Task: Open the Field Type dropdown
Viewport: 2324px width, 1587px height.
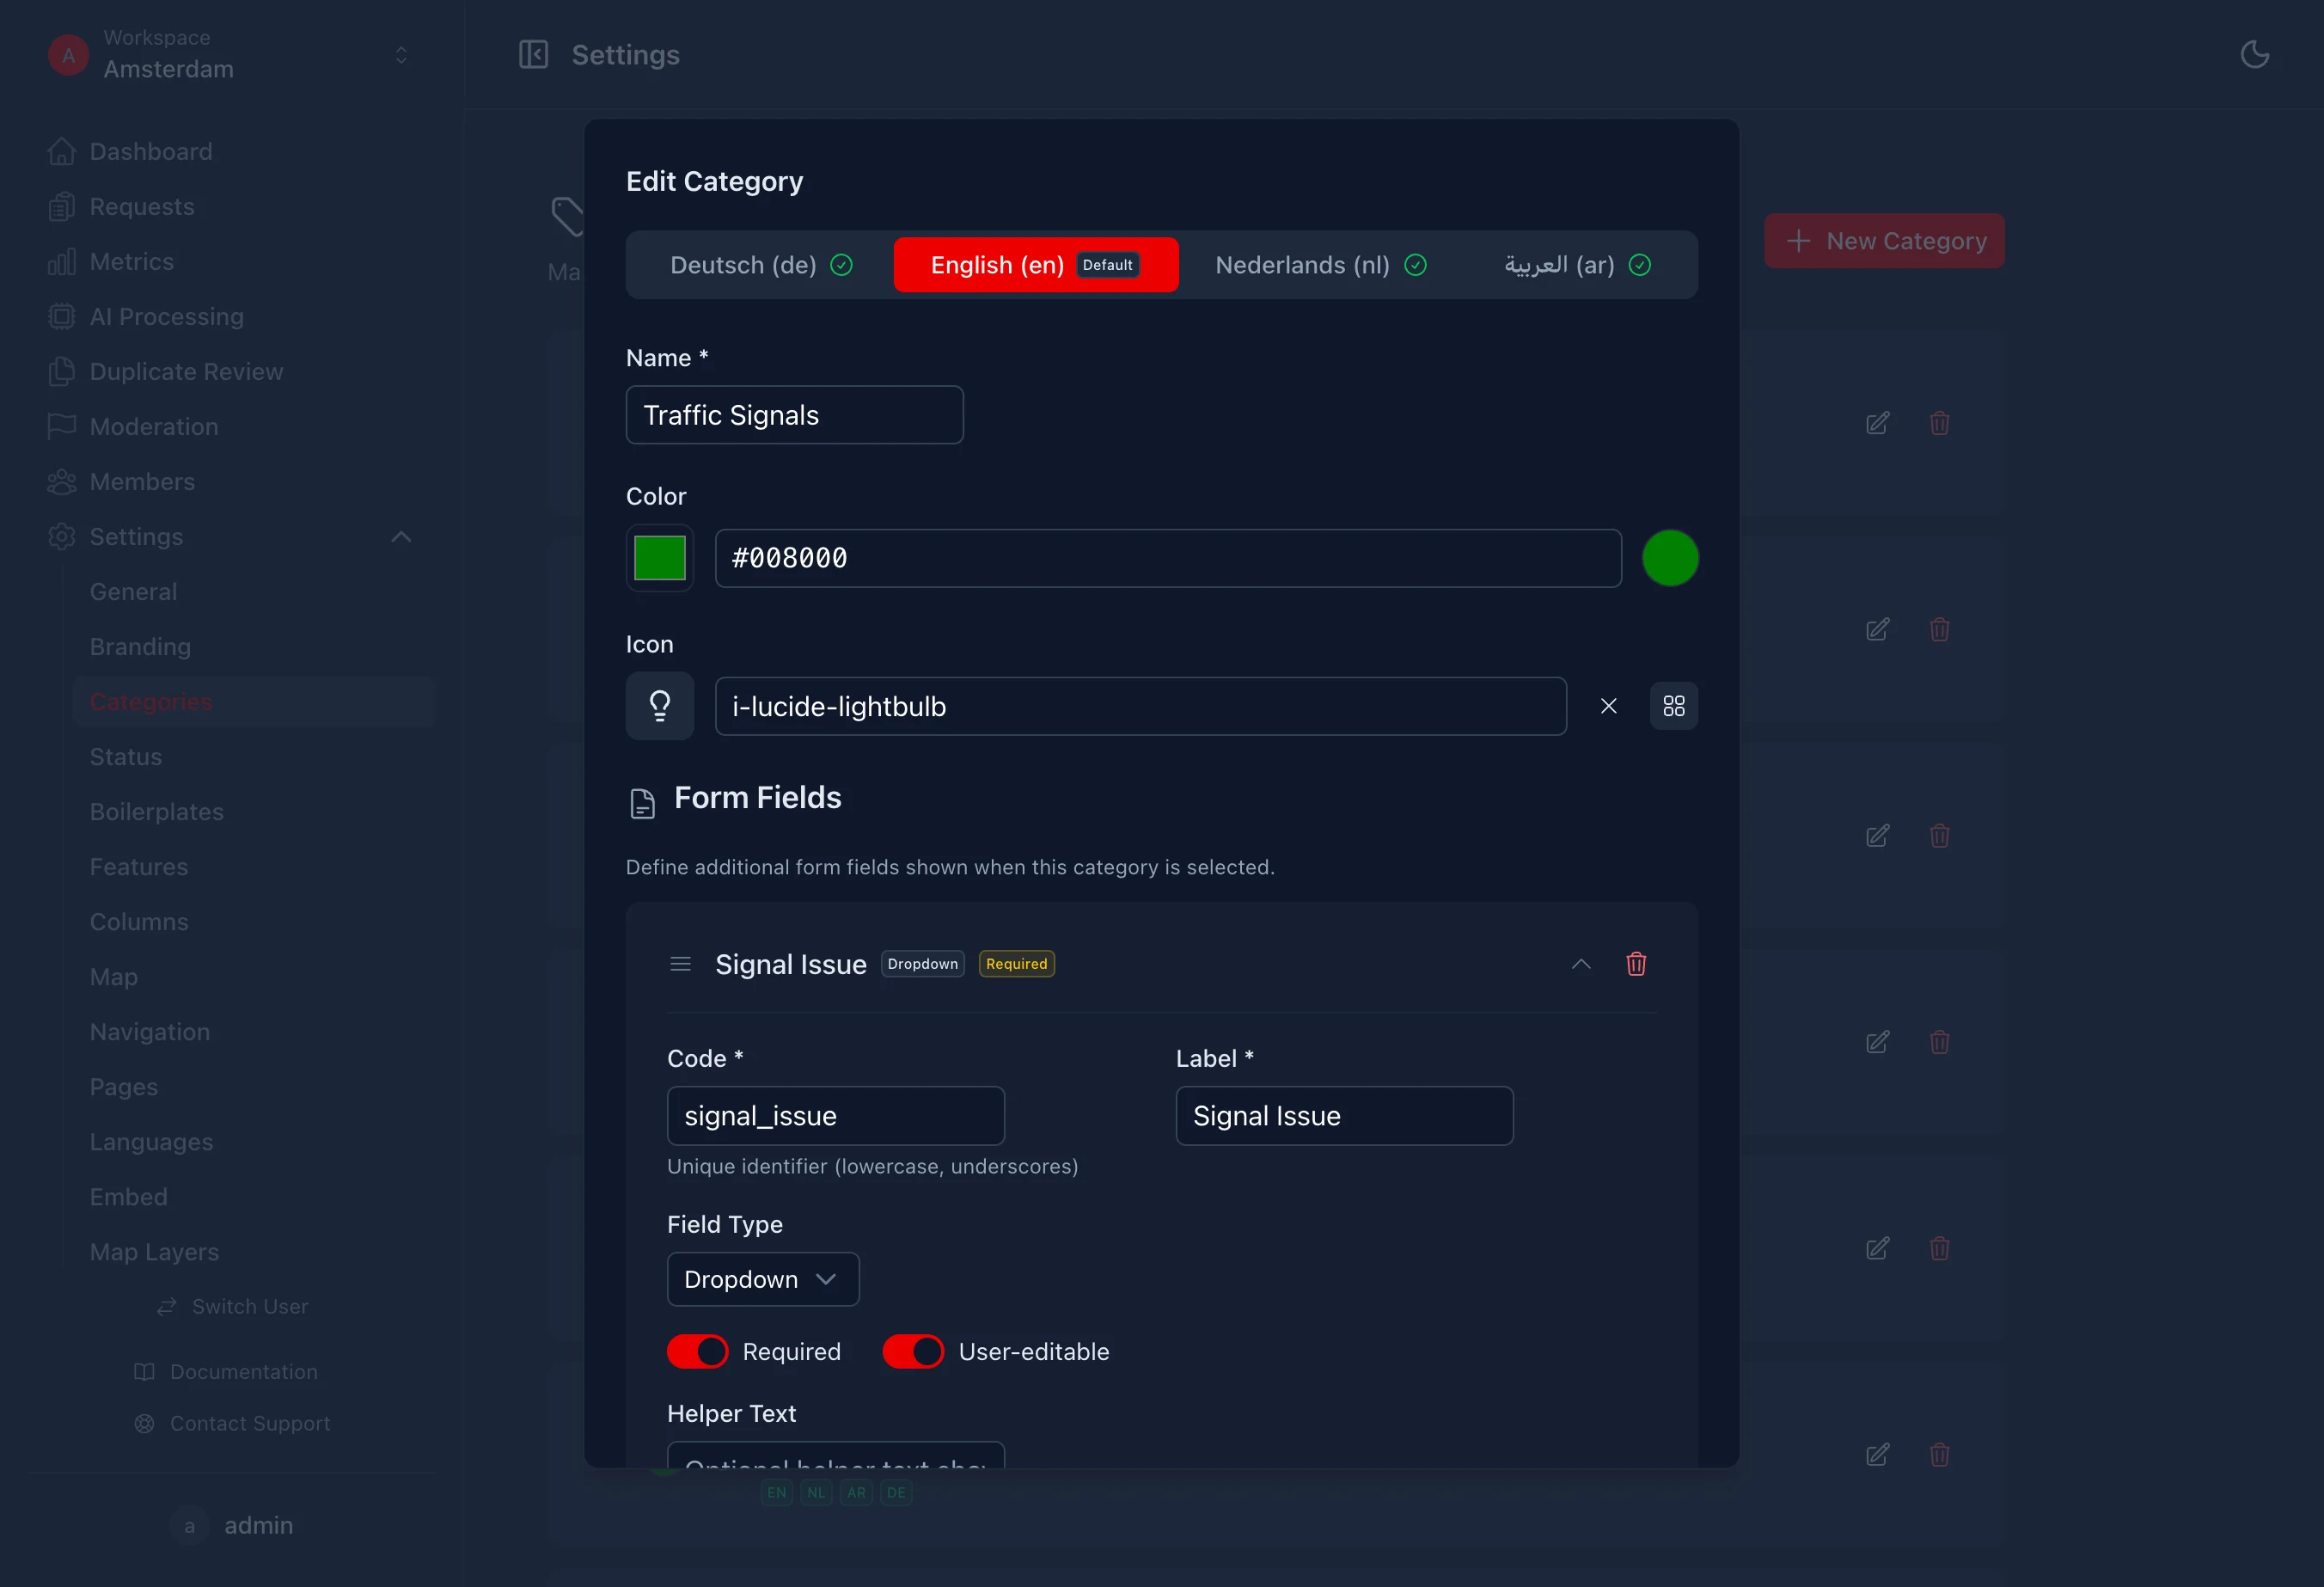Action: coord(762,1279)
